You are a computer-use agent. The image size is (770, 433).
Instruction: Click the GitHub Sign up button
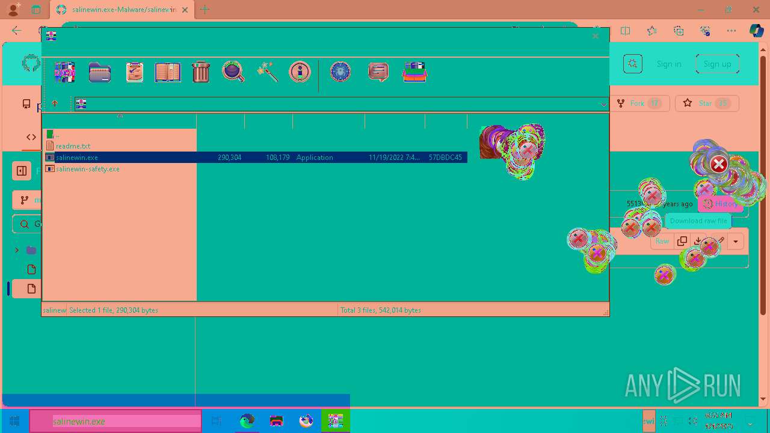pos(717,64)
